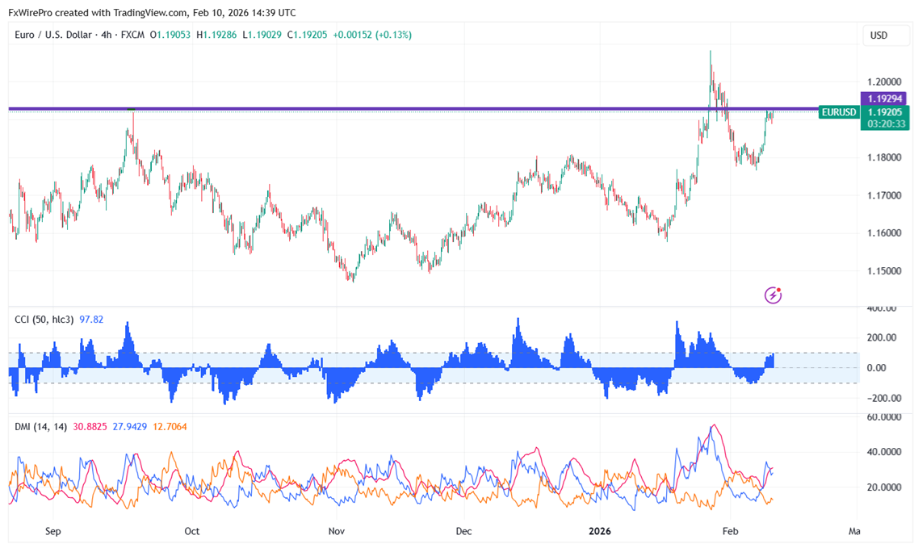Click the CCI 0.00 scale label
The width and height of the screenshot is (914, 548).
876,368
